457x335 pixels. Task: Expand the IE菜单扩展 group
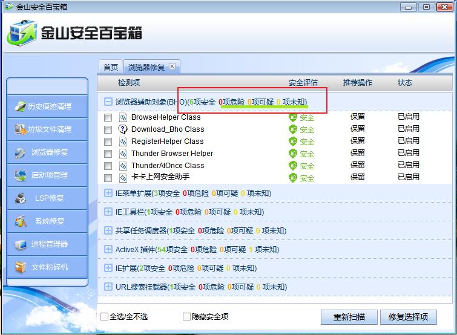(x=108, y=193)
